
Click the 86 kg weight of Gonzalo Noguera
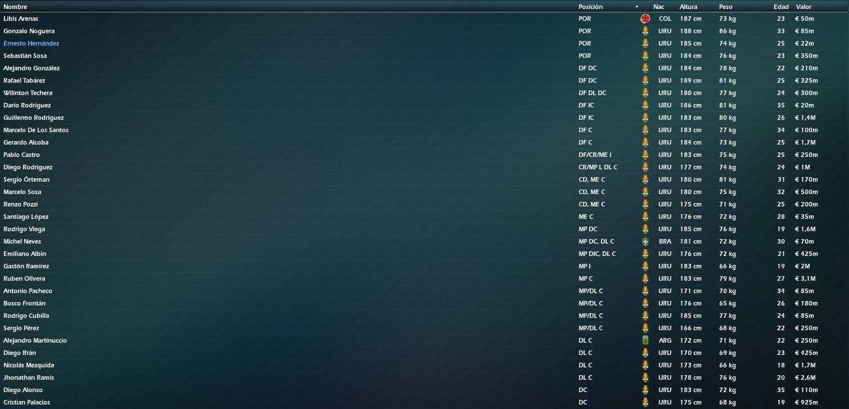click(x=728, y=31)
